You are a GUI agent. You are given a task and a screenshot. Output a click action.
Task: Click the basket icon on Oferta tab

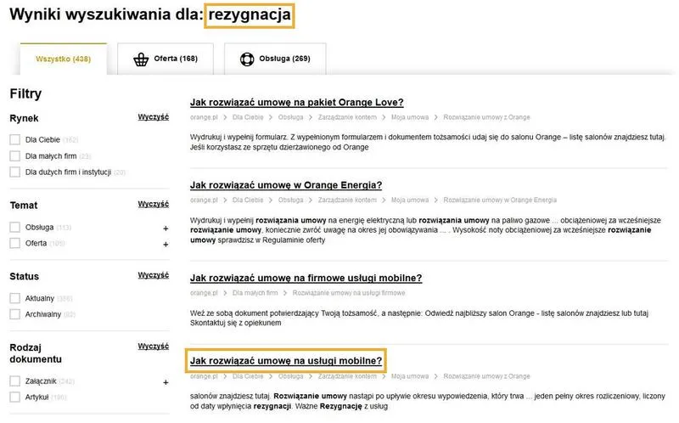[141, 59]
